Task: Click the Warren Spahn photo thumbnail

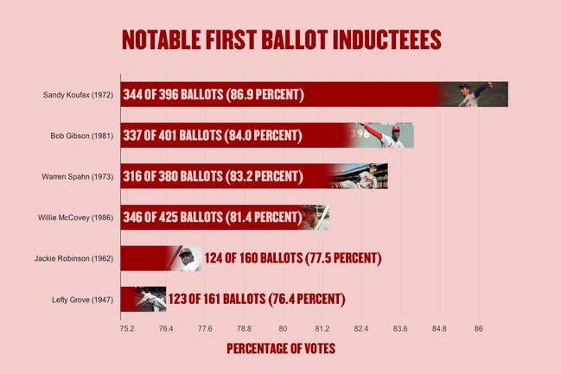Action: (x=359, y=176)
